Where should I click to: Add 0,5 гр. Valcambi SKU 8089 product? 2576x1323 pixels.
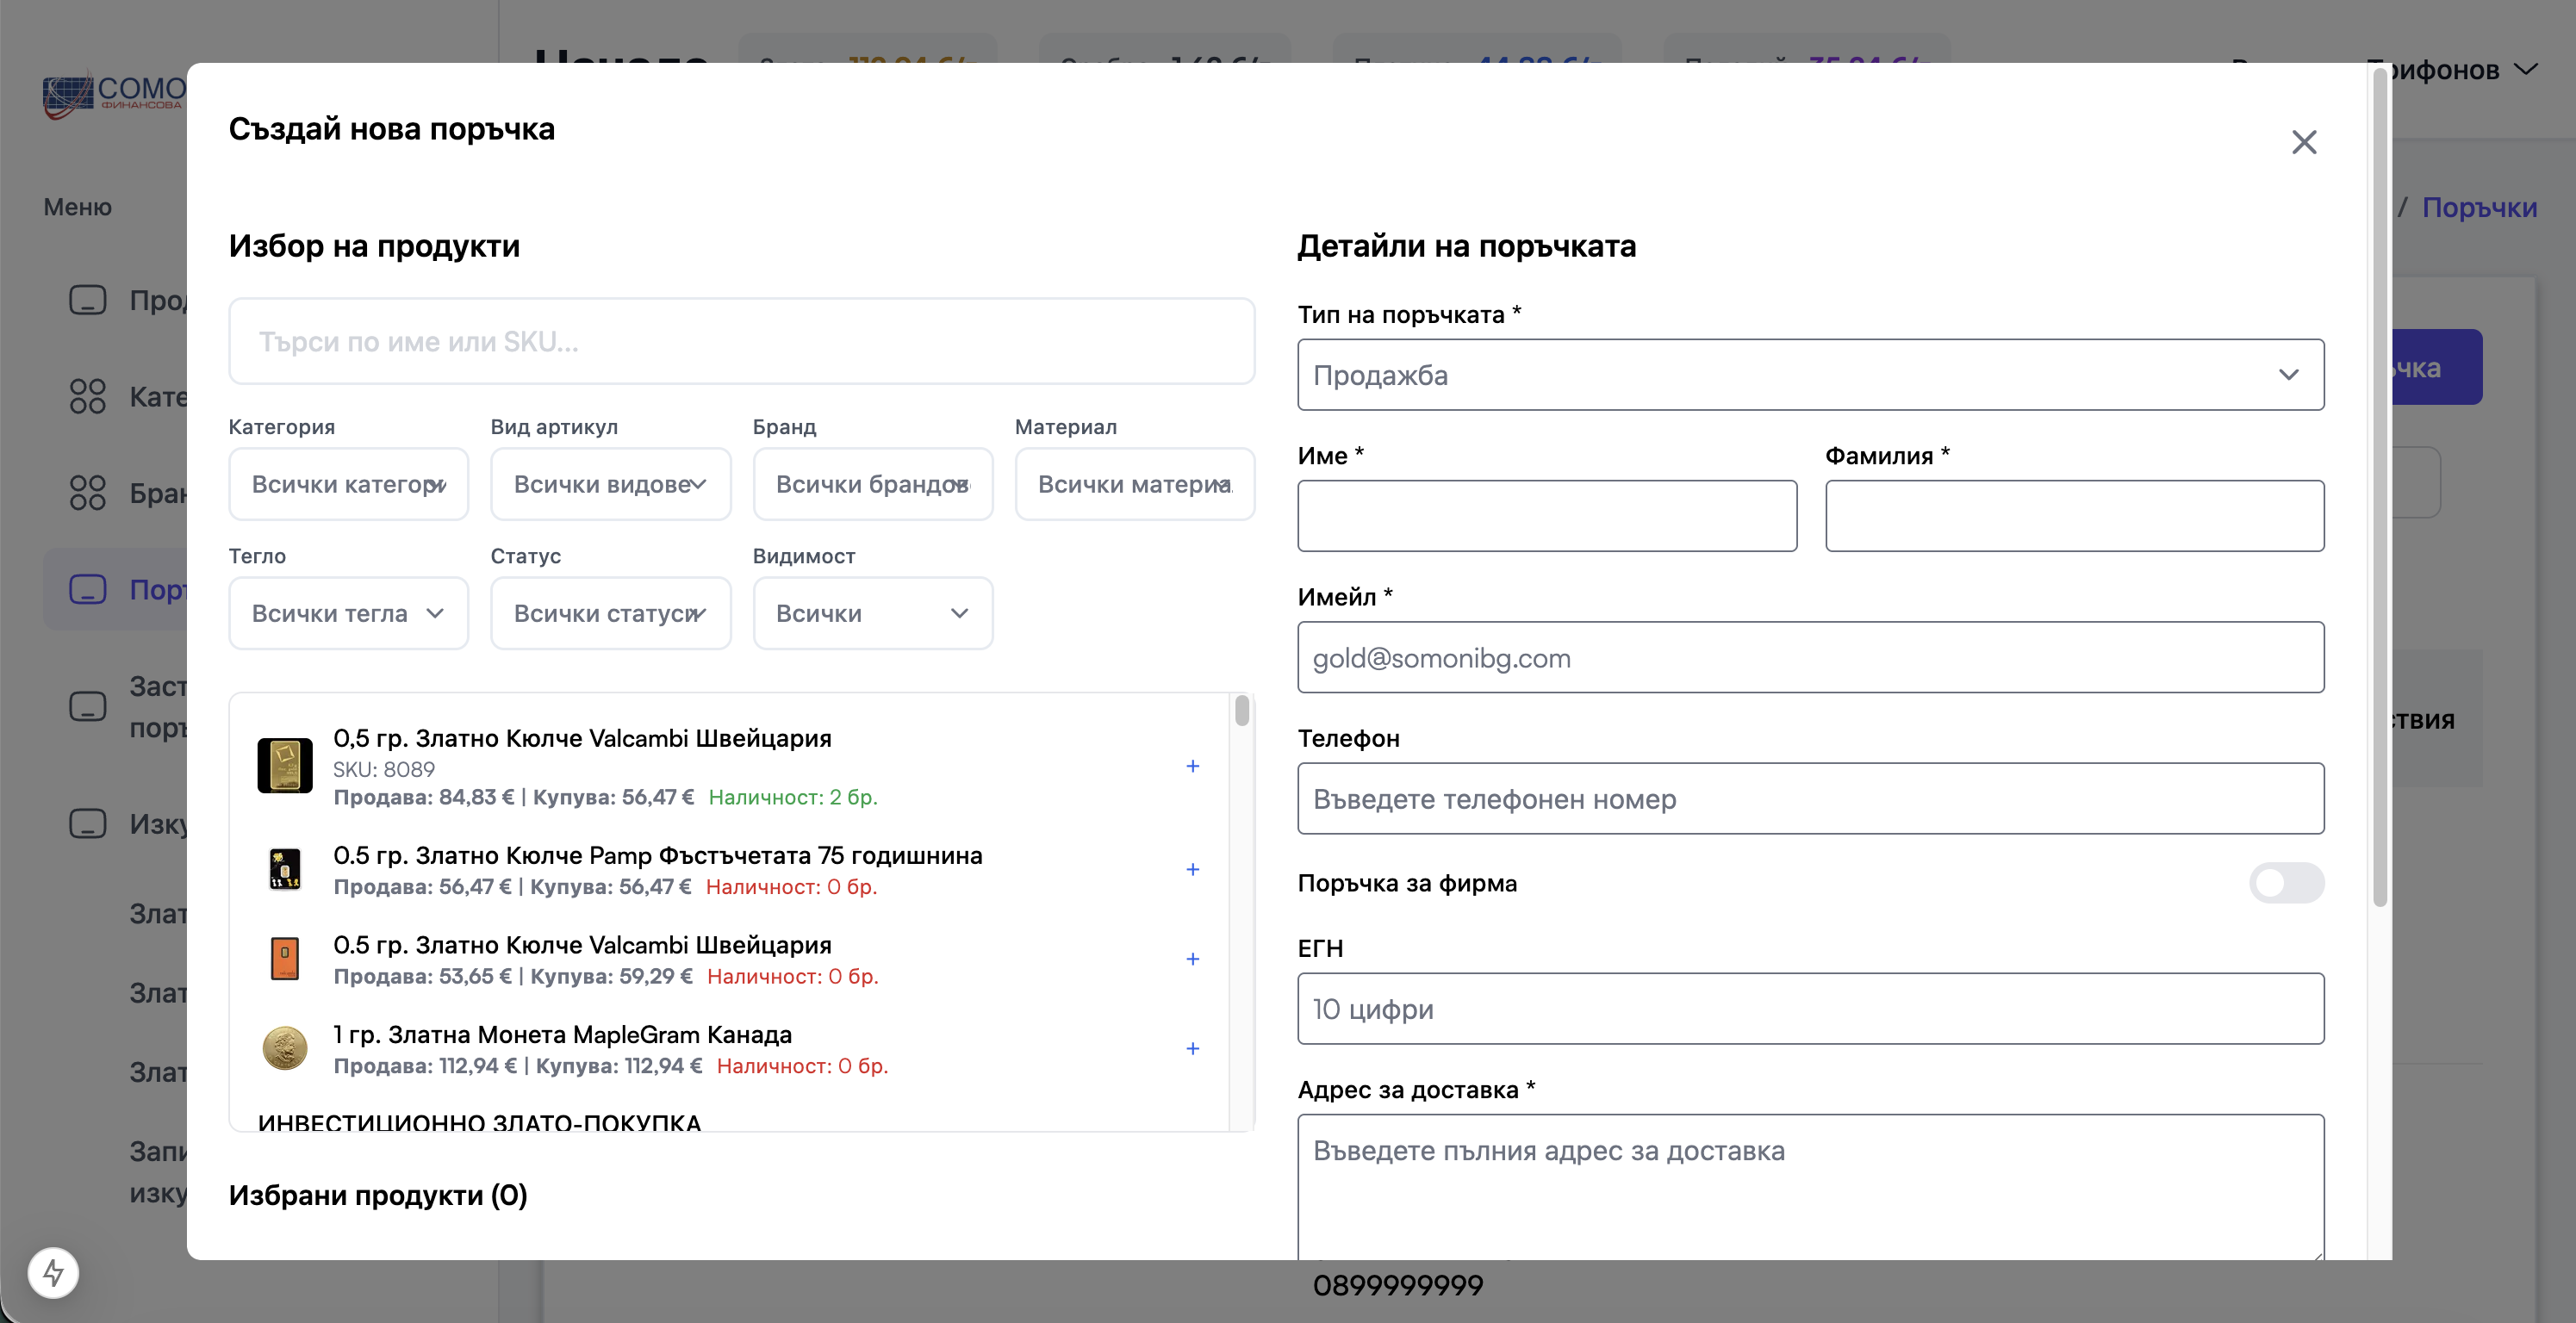1192,766
